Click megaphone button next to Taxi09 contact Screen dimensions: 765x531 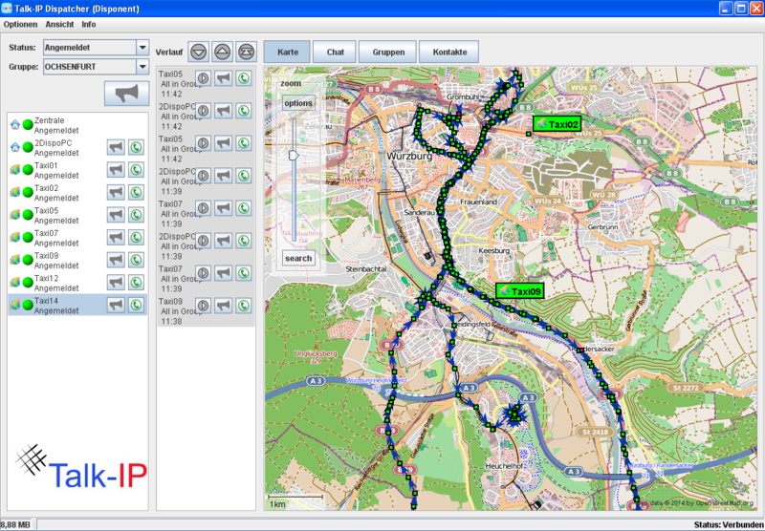pyautogui.click(x=116, y=260)
